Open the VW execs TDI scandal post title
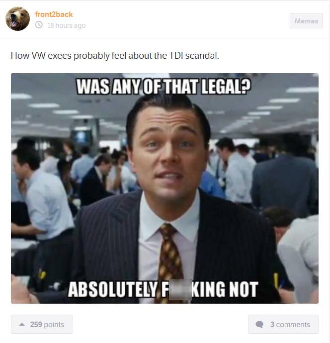Image resolution: width=330 pixels, height=343 pixels. click(x=115, y=56)
